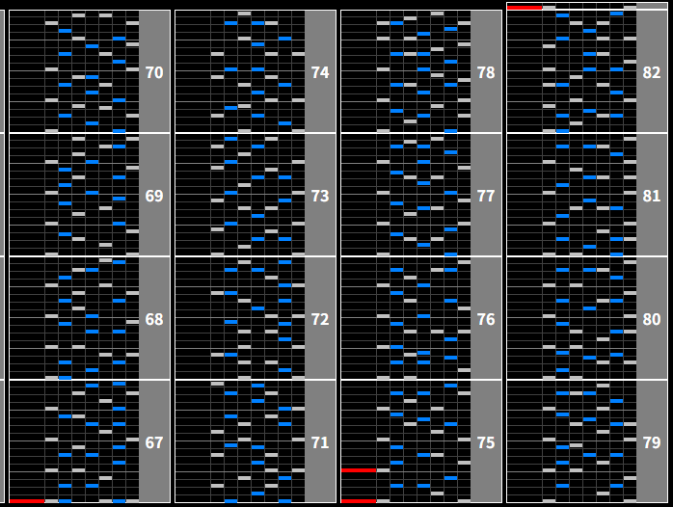The height and width of the screenshot is (507, 673).
Task: Select the measure 80 number label
Action: click(x=652, y=319)
